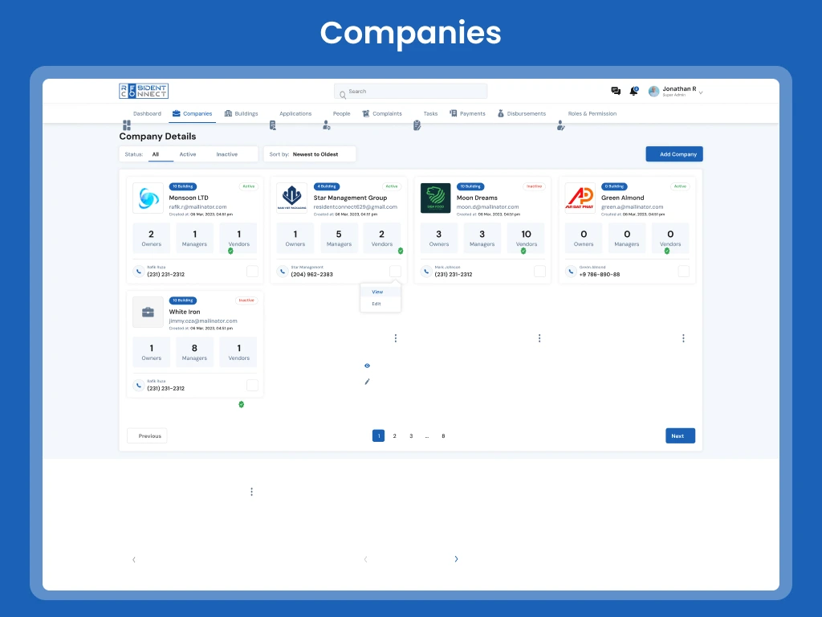Go to the Next page

tap(679, 436)
